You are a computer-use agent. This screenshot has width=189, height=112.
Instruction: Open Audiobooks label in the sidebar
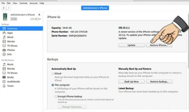pyautogui.click(x=13, y=82)
